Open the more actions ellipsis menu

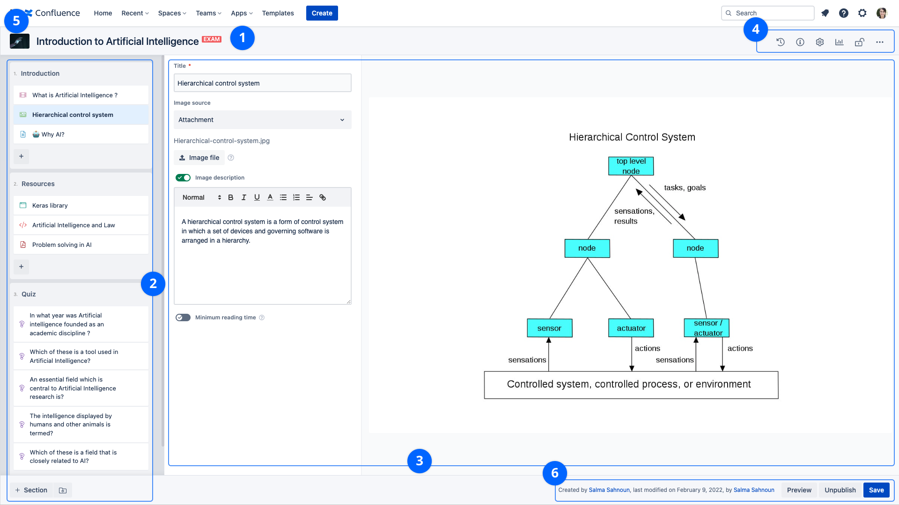point(880,42)
